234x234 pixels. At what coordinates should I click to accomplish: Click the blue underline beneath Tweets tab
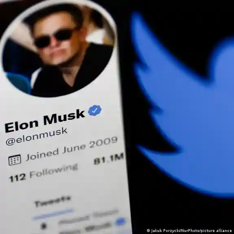click(53, 214)
